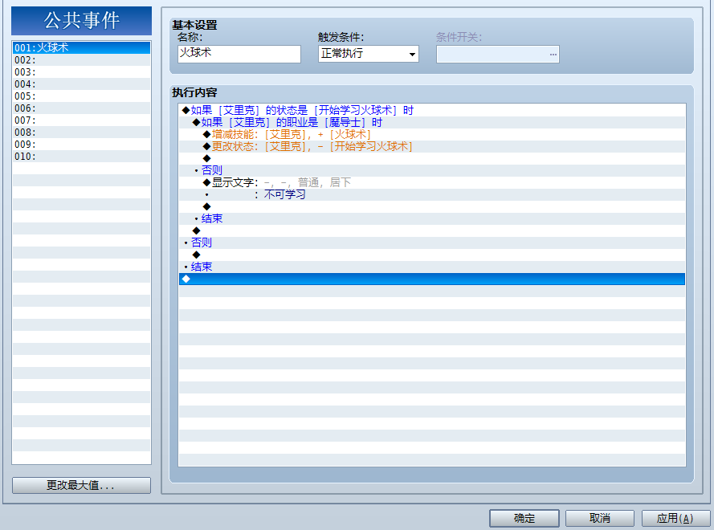Select the 显示文字 command line
The width and height of the screenshot is (714, 530).
click(x=432, y=182)
